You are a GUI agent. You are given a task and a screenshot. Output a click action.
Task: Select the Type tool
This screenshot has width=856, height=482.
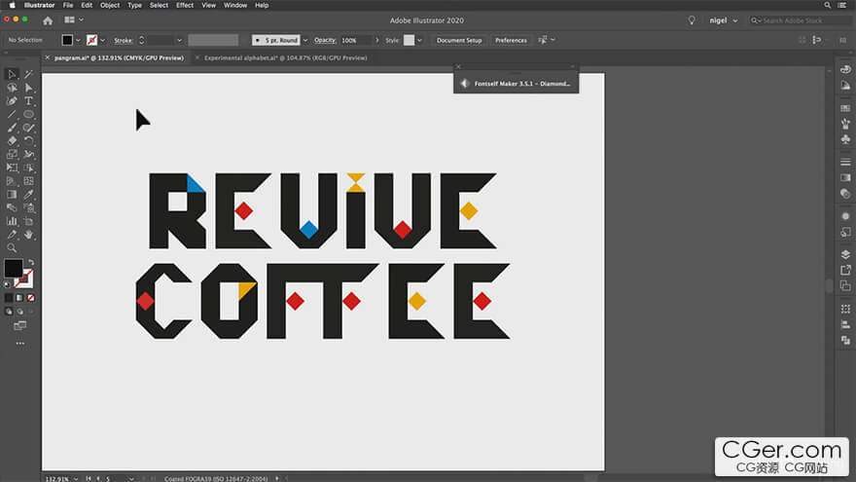click(28, 100)
